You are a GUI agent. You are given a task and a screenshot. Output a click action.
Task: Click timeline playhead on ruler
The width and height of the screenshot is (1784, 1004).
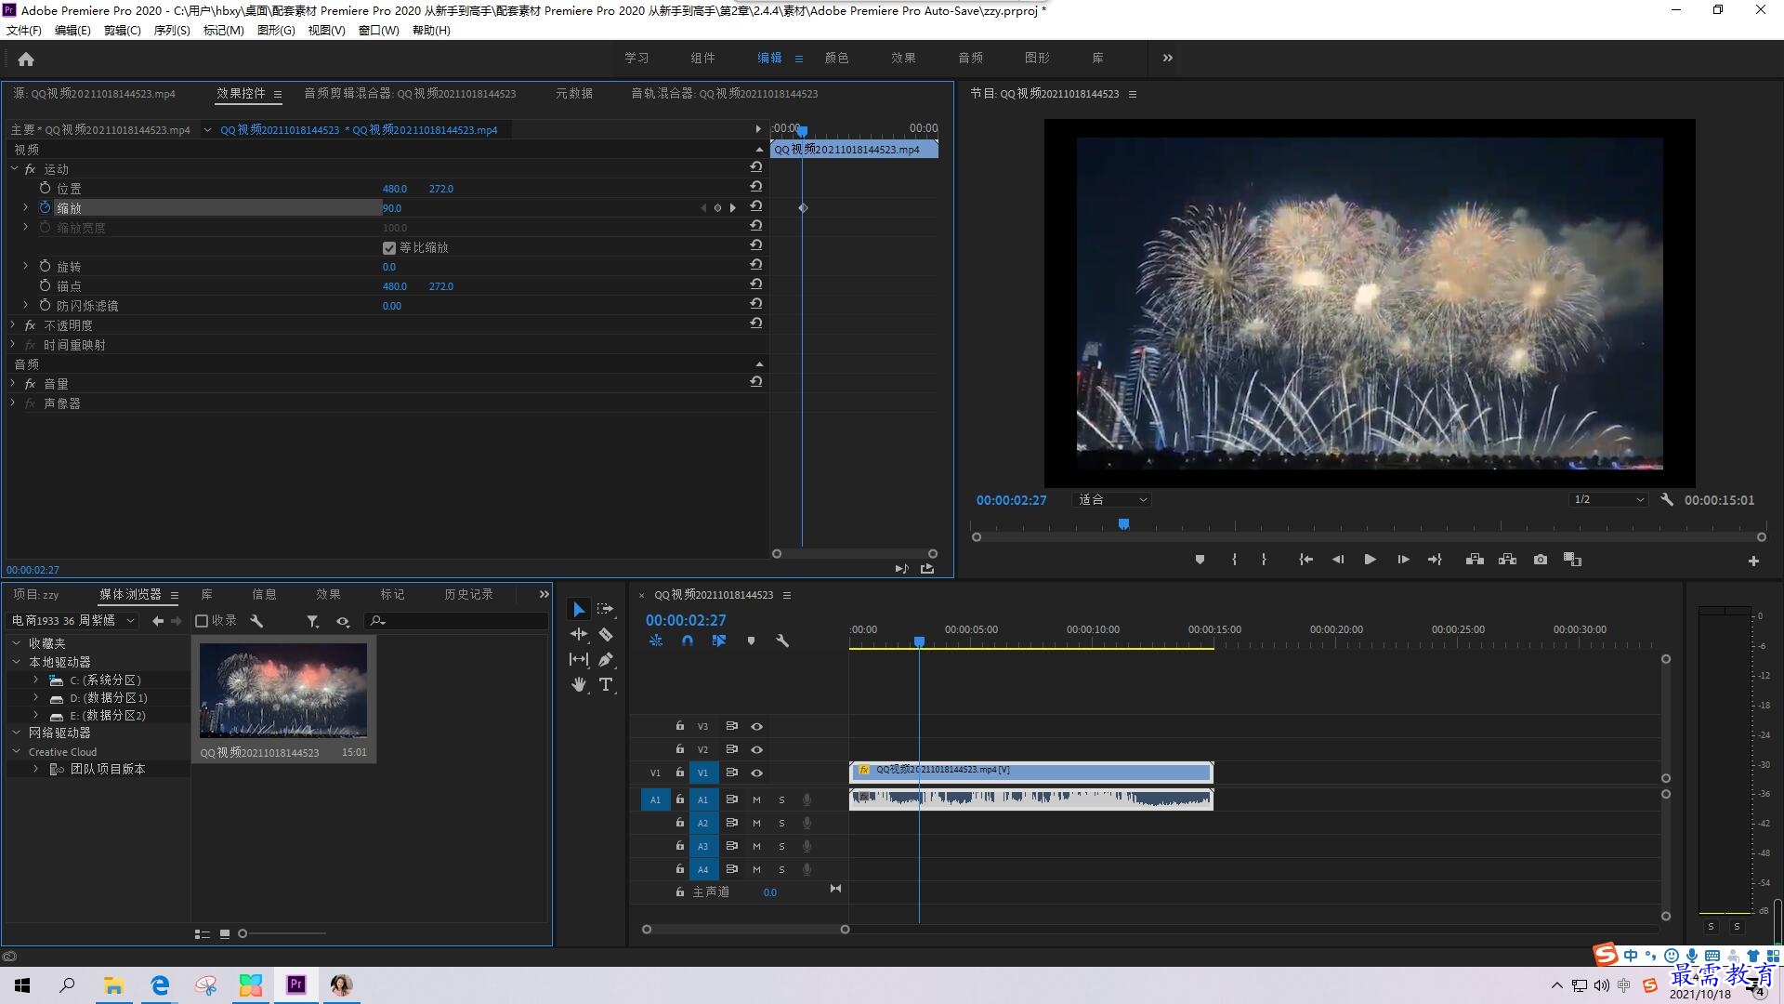pos(919,641)
